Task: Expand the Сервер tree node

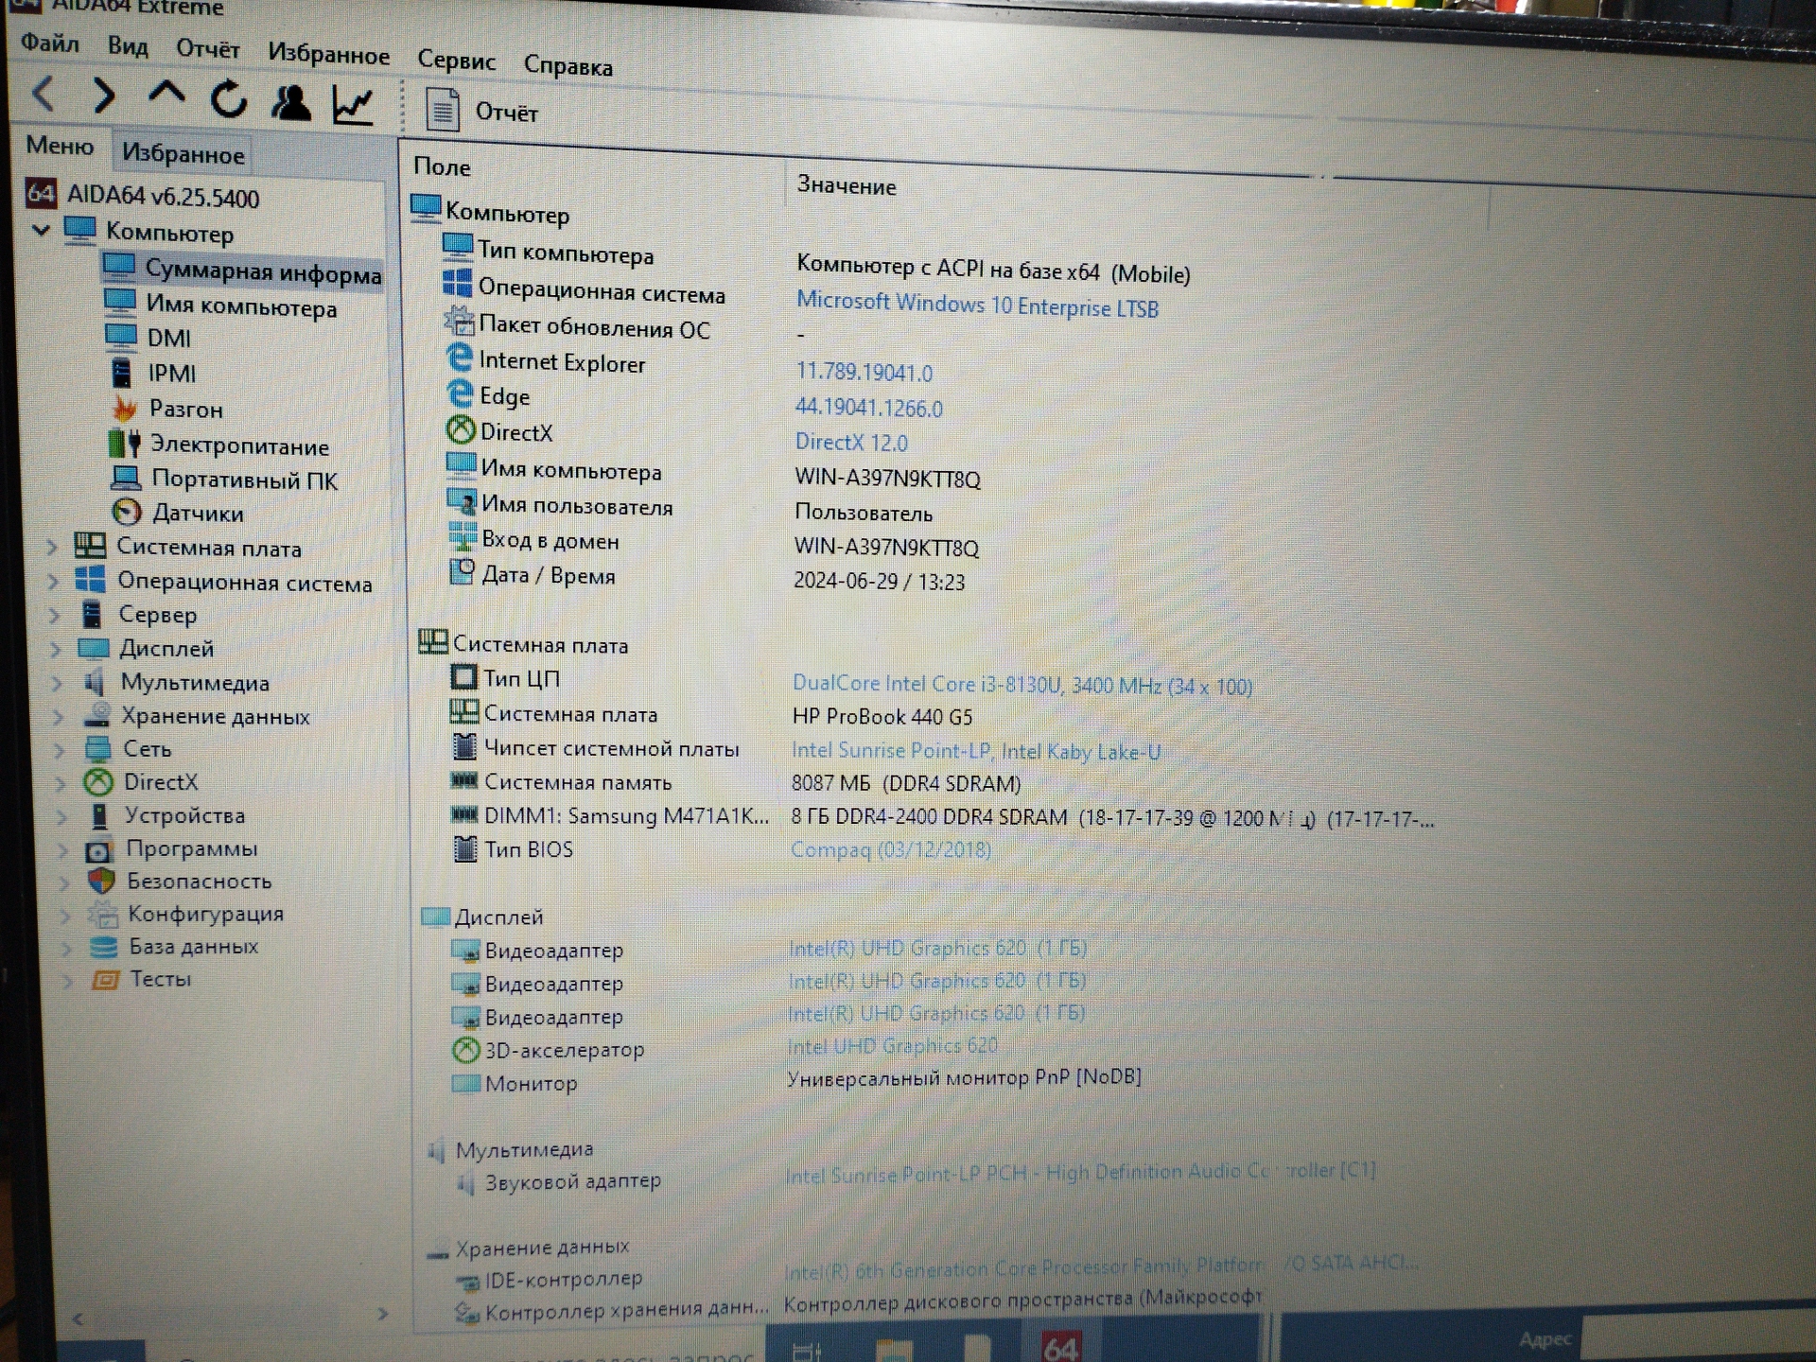Action: [x=55, y=616]
